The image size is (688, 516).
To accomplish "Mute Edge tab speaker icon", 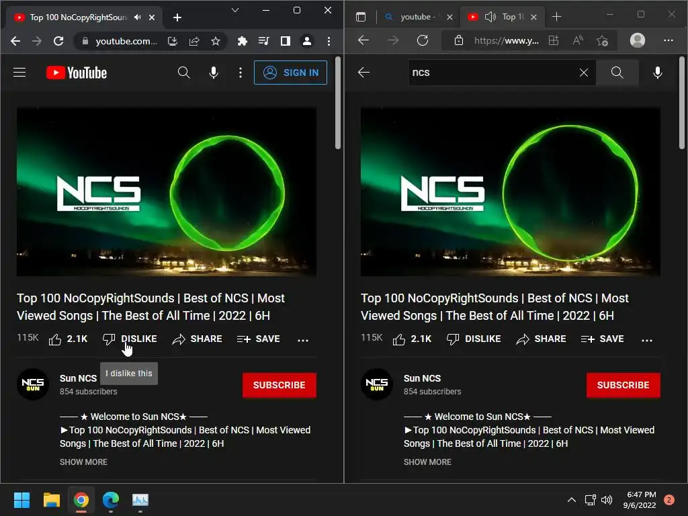I will click(x=490, y=17).
